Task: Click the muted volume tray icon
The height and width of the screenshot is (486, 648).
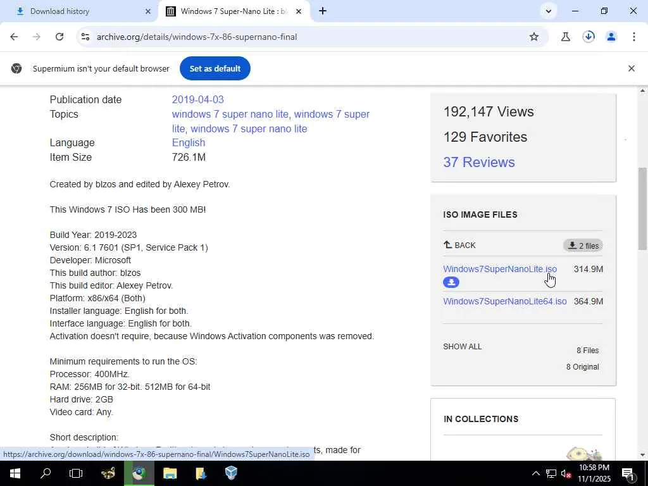Action: click(x=566, y=473)
